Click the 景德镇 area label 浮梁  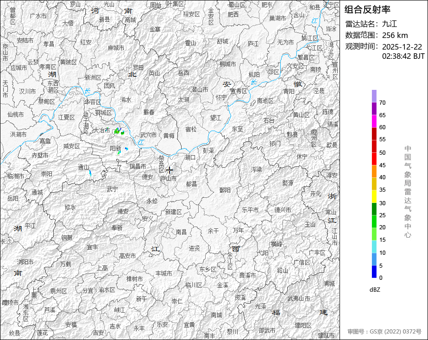click(x=256, y=170)
